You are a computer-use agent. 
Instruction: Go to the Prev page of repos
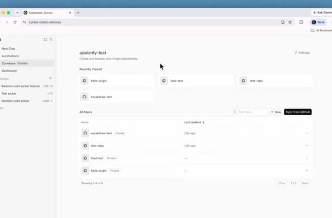282,183
